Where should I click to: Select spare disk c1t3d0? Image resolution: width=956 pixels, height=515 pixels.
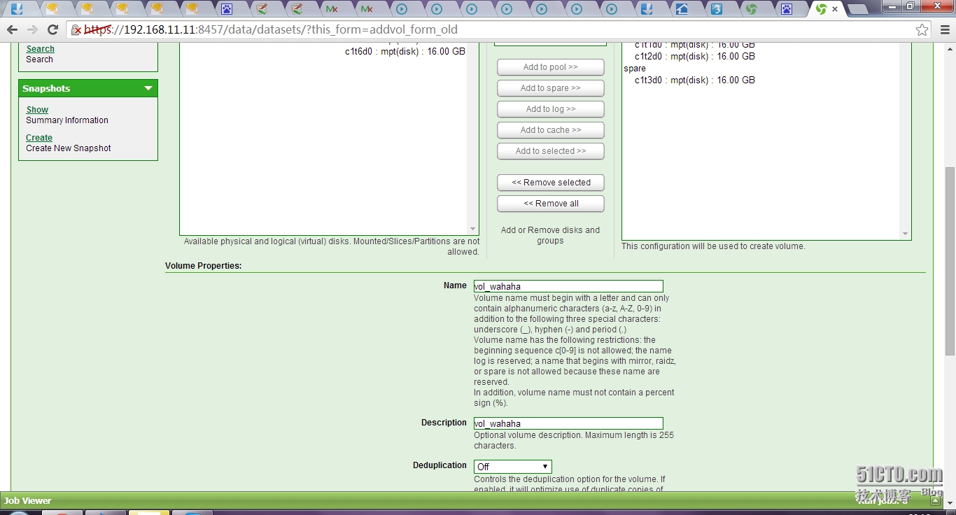point(694,80)
